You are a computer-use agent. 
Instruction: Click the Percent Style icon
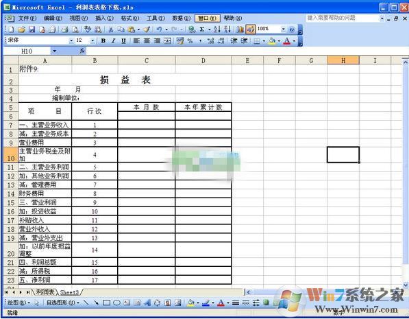click(190, 40)
